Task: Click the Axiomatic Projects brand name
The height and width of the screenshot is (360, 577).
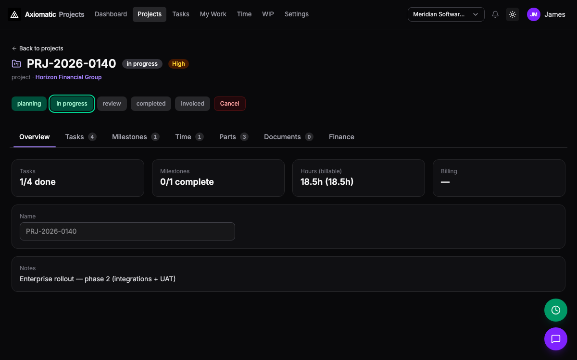Action: (x=55, y=14)
